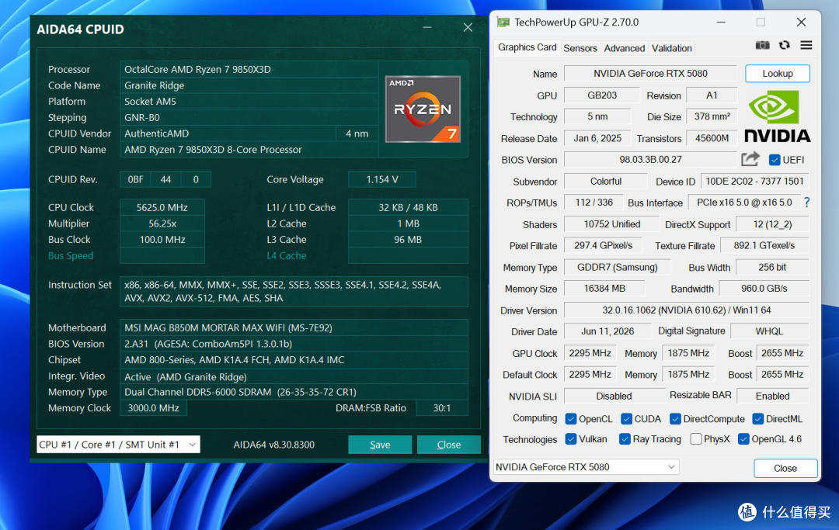Click the Close button in GPU-Z
This screenshot has height=530, width=839.
785,468
